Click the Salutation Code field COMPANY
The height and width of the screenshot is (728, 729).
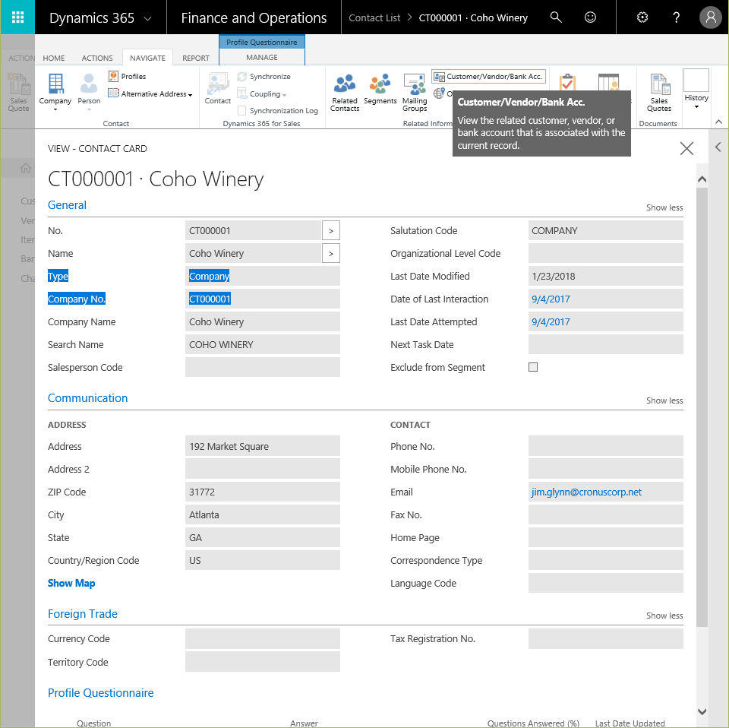[605, 230]
